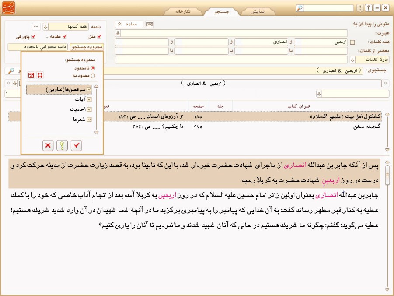
Task: Click title ما چکنیم؟ ص: ۲۷٤
Action: click(x=158, y=127)
